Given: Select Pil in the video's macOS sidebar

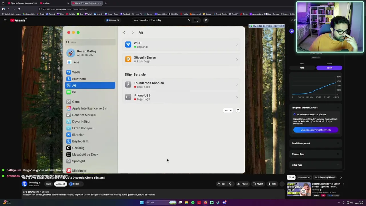Looking at the screenshot, I should pyautogui.click(x=90, y=92).
